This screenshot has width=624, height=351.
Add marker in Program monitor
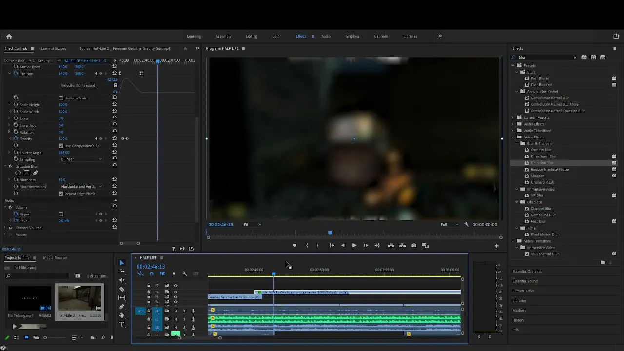tap(294, 245)
